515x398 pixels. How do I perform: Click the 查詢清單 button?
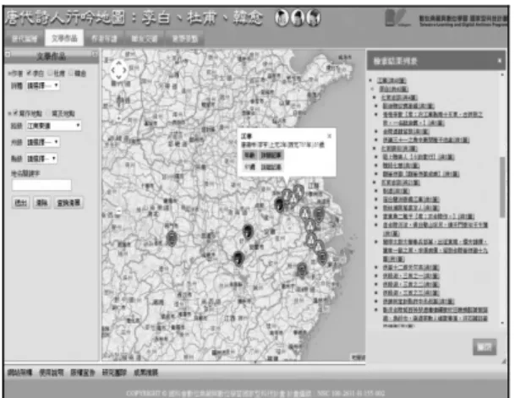coord(68,203)
